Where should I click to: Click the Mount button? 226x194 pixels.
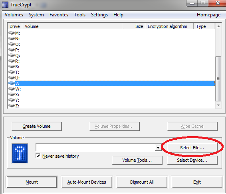32,182
